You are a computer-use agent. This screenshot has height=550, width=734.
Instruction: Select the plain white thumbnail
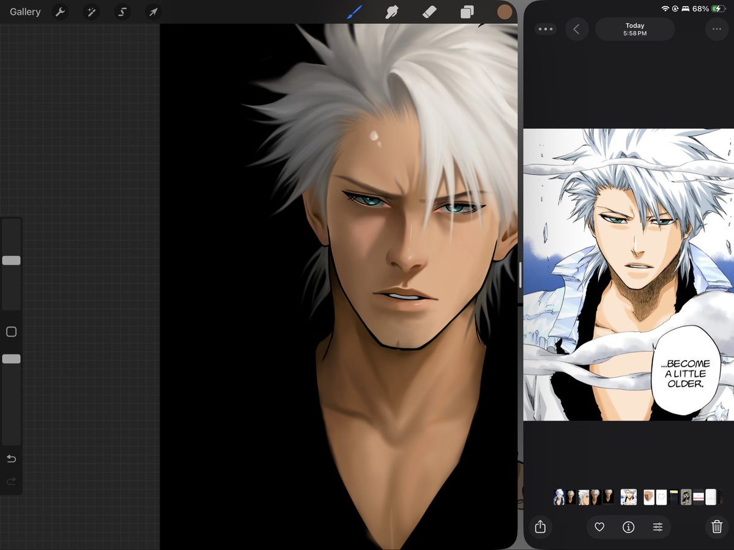pyautogui.click(x=711, y=497)
